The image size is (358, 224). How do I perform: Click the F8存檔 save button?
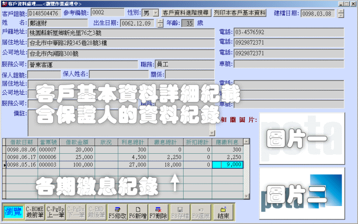click(180, 212)
